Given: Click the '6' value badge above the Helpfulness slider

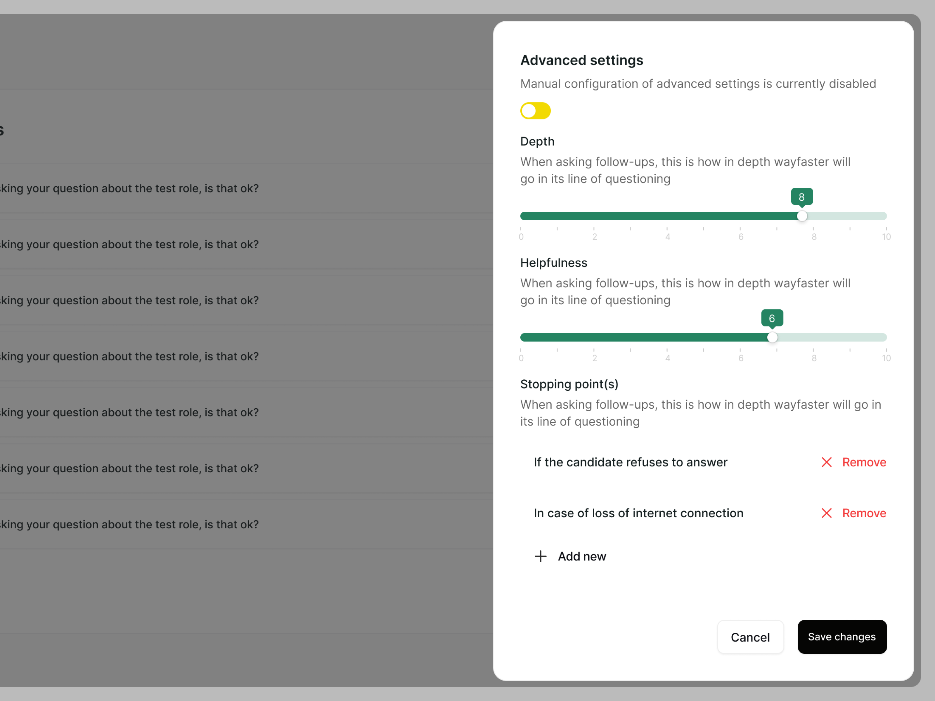Looking at the screenshot, I should click(772, 318).
